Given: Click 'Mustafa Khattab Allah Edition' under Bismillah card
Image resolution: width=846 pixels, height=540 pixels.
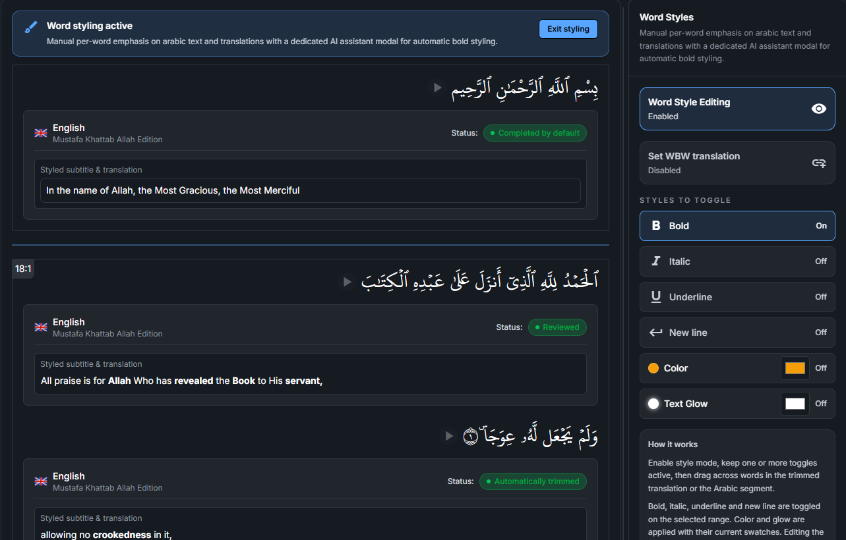Looking at the screenshot, I should point(107,140).
